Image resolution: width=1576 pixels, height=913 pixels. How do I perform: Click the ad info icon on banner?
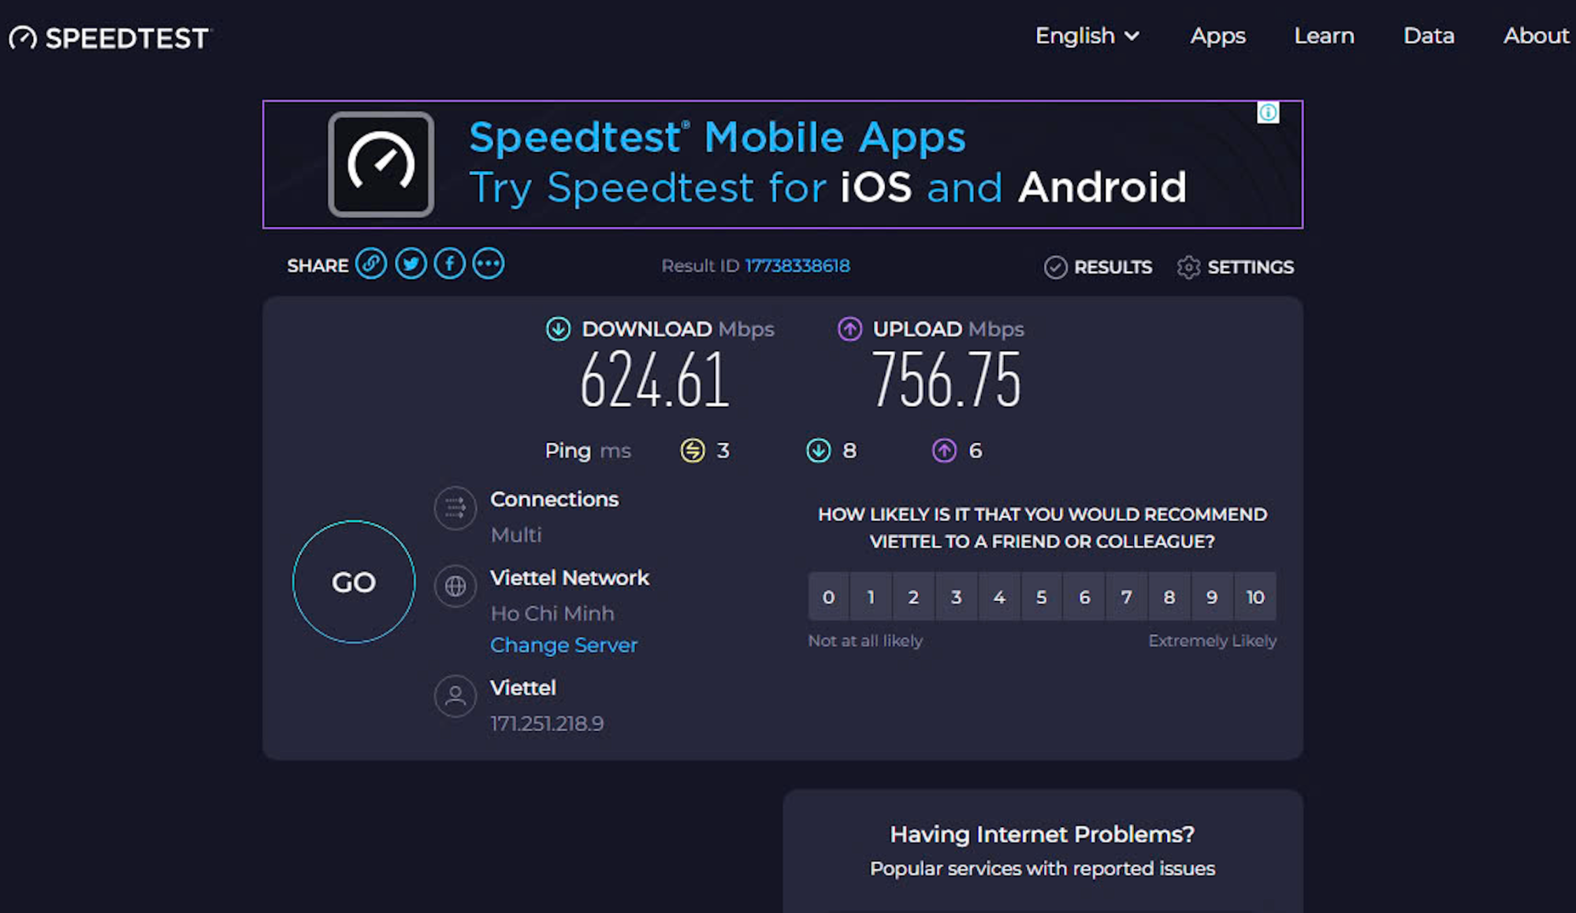point(1268,113)
